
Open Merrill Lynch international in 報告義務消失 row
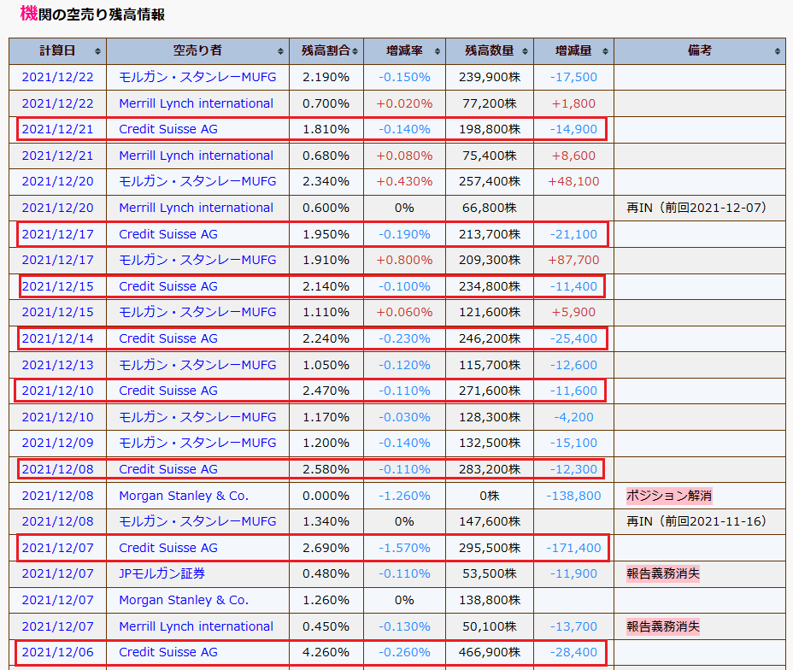tap(197, 626)
